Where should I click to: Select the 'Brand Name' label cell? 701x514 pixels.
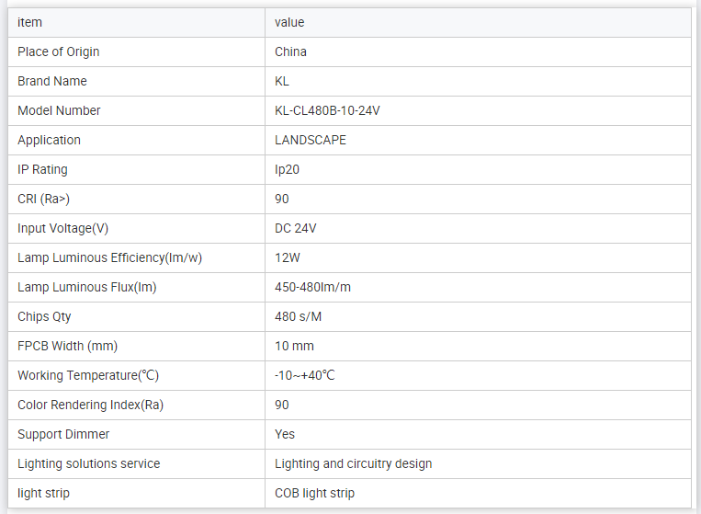pos(52,81)
